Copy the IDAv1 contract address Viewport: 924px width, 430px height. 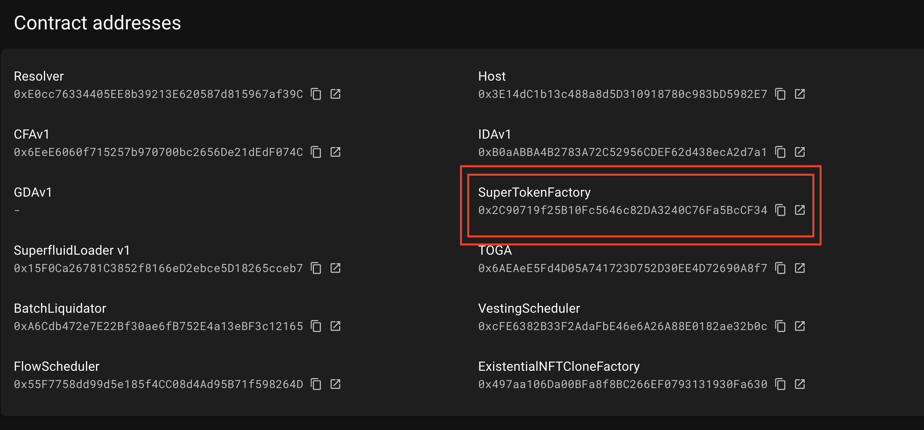coord(781,152)
